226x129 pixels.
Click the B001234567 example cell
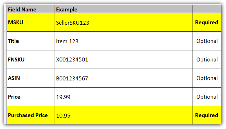click(124, 78)
